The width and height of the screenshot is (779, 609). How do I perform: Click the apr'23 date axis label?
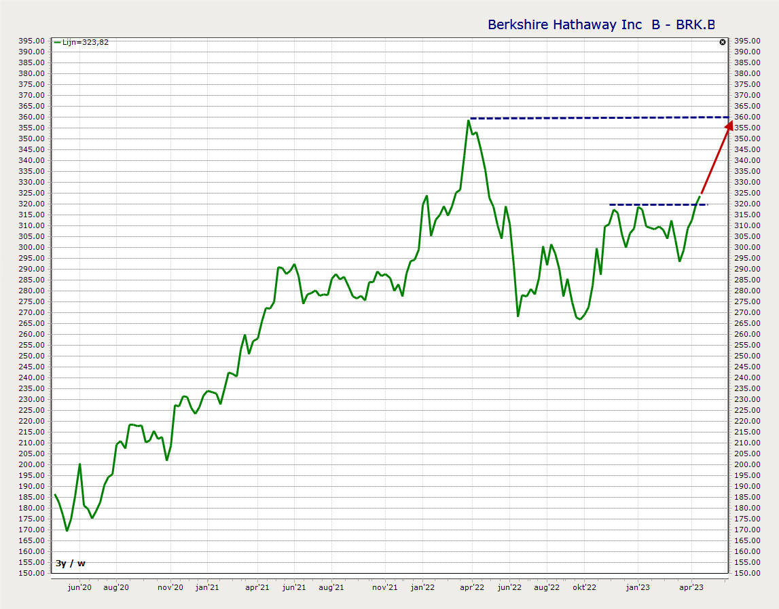tap(691, 587)
